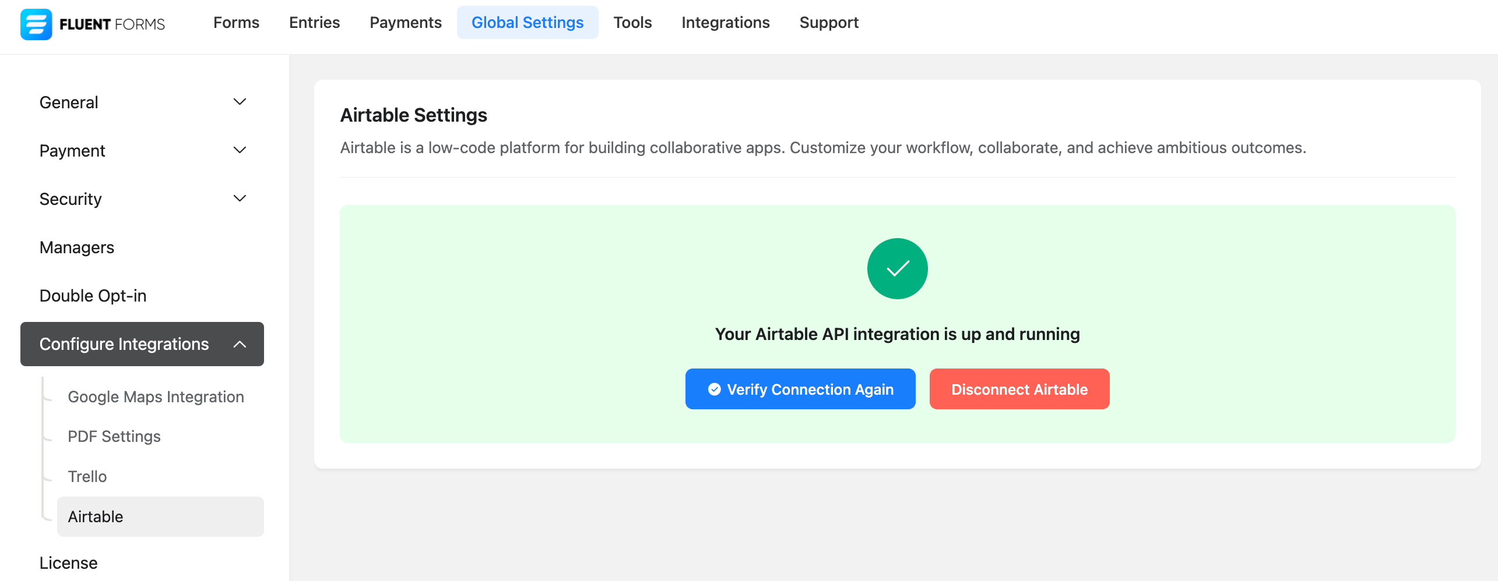Open Google Maps Integration settings
The image size is (1498, 581).
156,397
